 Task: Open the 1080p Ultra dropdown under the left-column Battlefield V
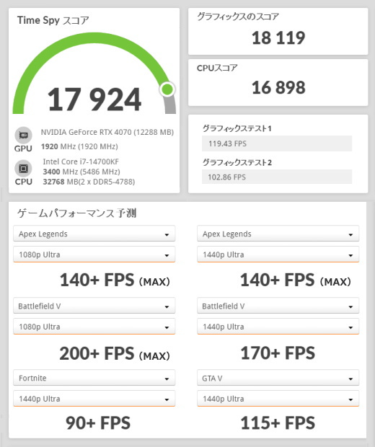tap(94, 327)
